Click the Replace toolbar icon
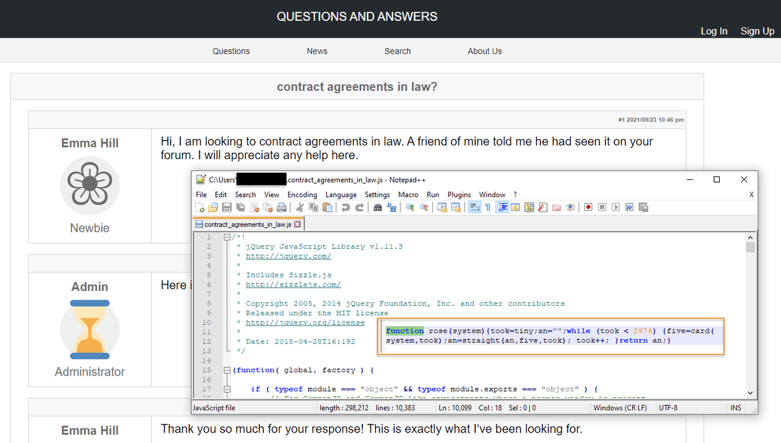Viewport: 781px width, 443px height. (x=391, y=207)
